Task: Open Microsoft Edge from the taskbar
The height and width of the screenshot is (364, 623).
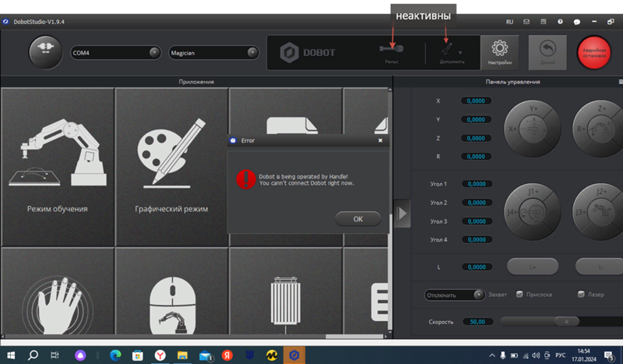Action: click(x=115, y=355)
